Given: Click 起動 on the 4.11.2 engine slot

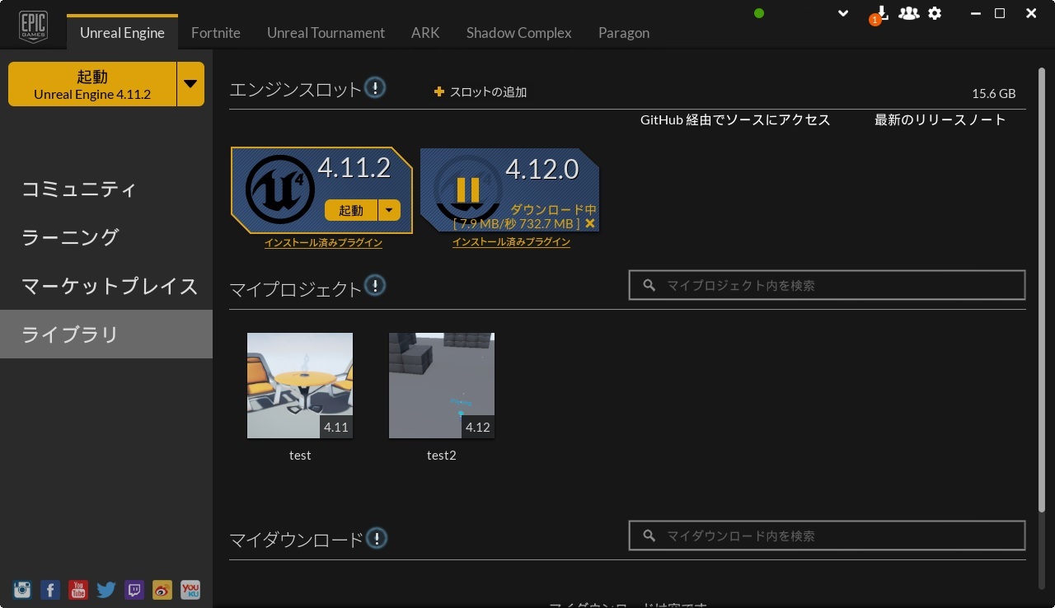Looking at the screenshot, I should tap(351, 210).
